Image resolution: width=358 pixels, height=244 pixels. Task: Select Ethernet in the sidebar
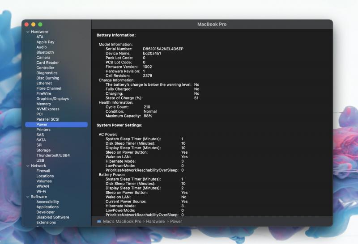(44, 83)
